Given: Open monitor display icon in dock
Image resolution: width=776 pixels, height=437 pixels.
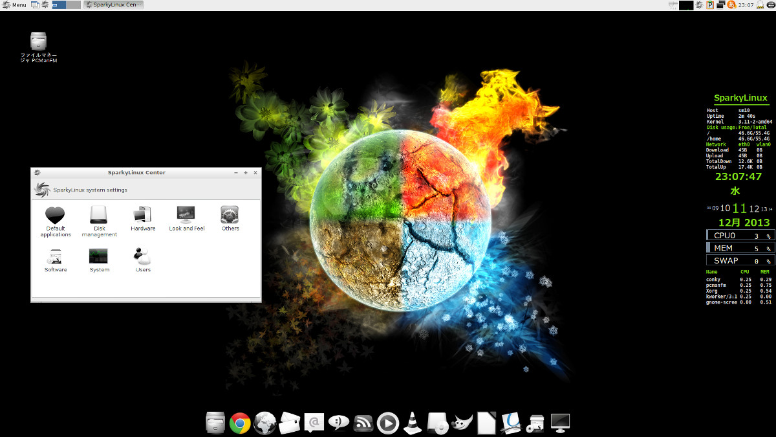Looking at the screenshot, I should (x=560, y=423).
